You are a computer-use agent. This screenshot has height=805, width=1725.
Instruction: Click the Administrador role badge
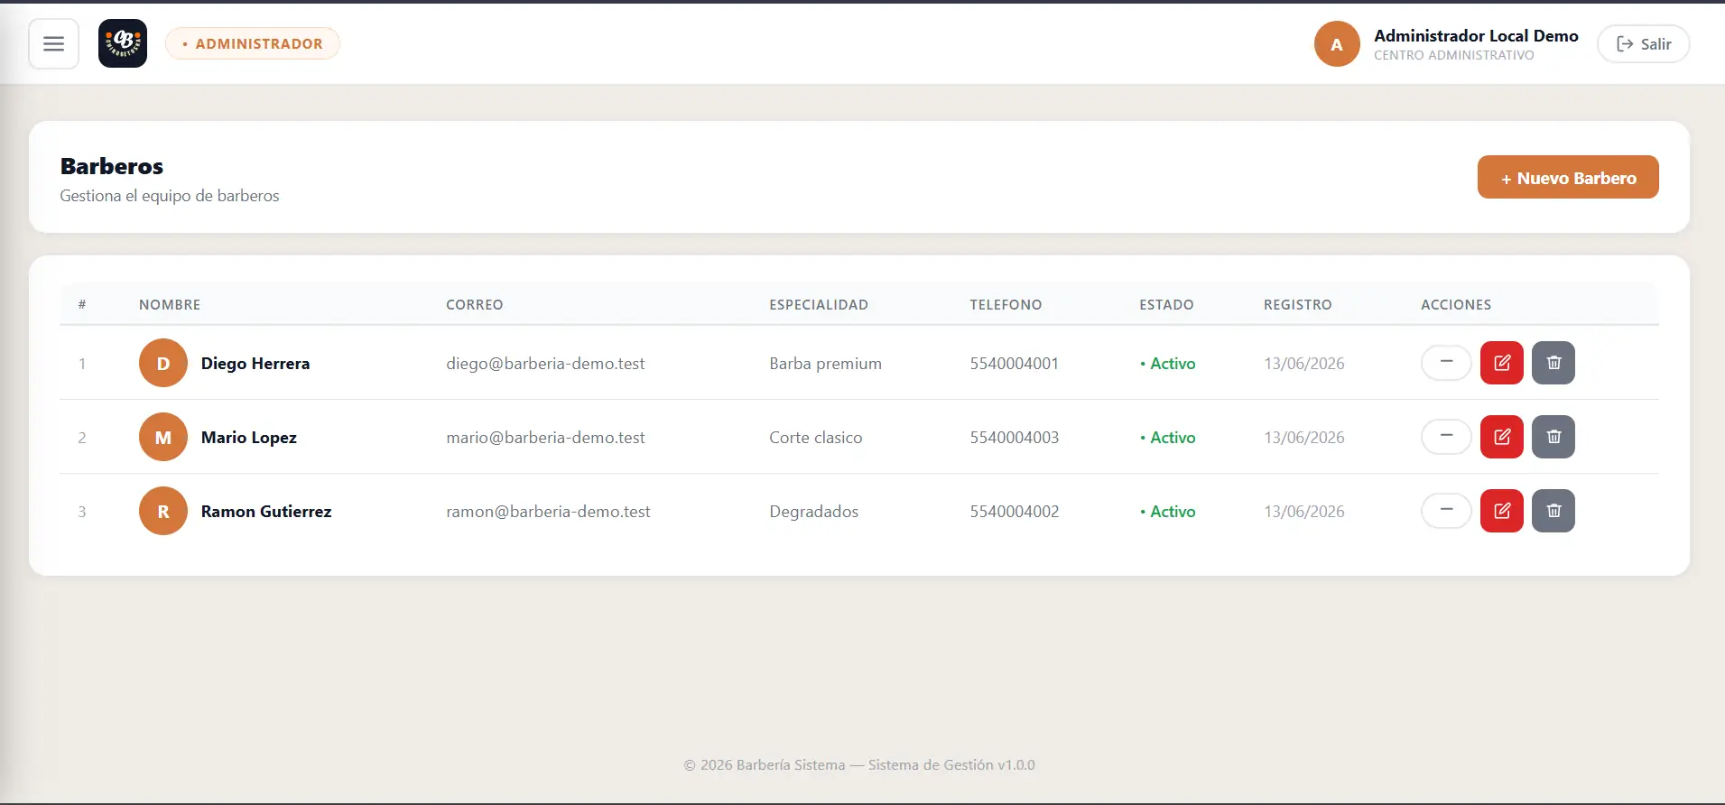(253, 43)
